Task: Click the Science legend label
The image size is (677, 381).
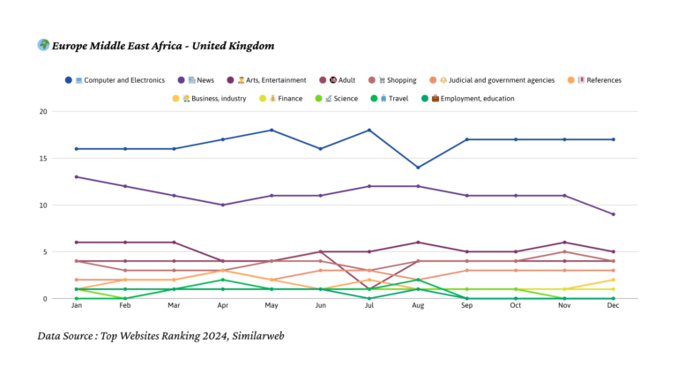Action: click(x=346, y=98)
